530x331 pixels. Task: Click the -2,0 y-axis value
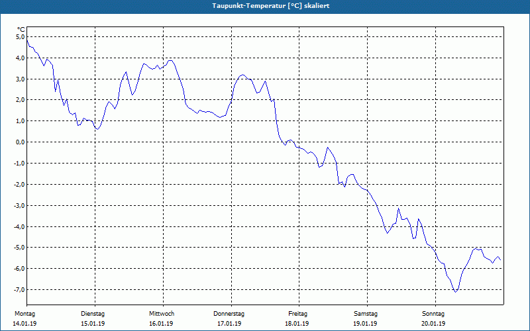coord(19,185)
